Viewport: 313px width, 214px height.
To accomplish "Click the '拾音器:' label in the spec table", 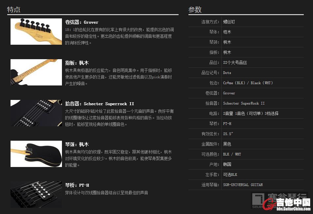I will pos(212,103).
